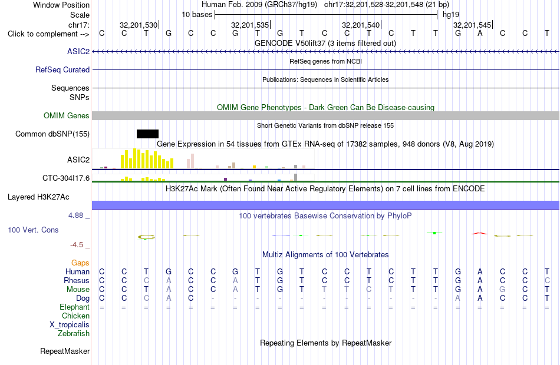Viewport: 560px width, 365px height.
Task: Click the chr17:32,201,528-32,201,548 coordinates text
Action: (x=374, y=5)
